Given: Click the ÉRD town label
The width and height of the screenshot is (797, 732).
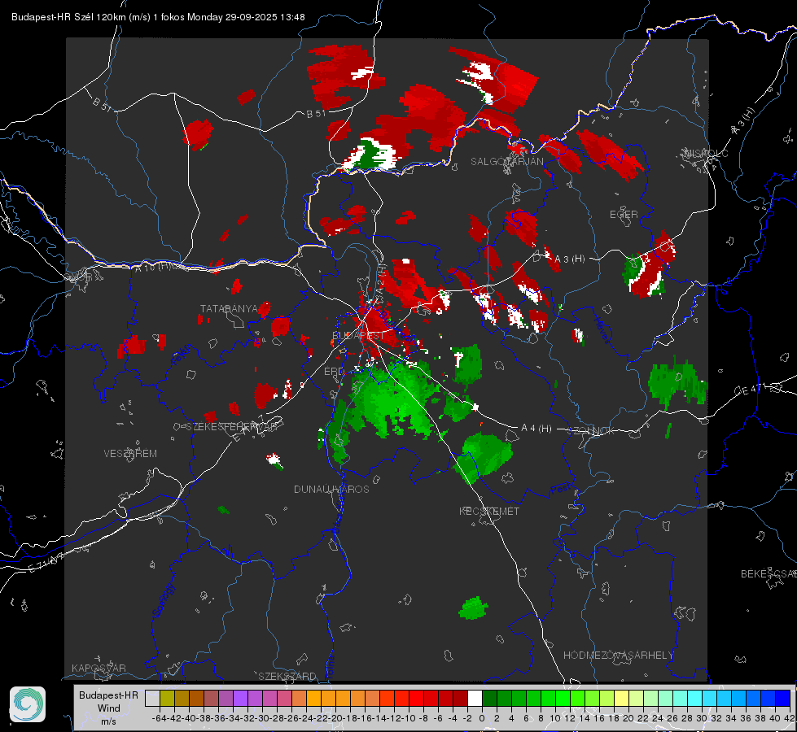Looking at the screenshot, I should [334, 372].
